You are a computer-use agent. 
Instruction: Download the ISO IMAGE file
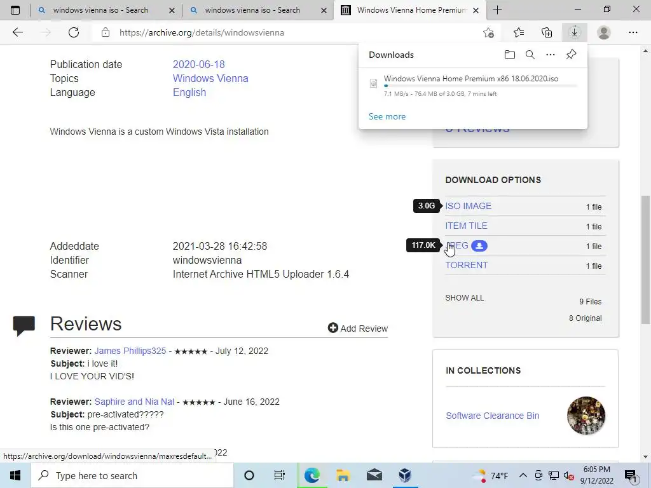(468, 206)
